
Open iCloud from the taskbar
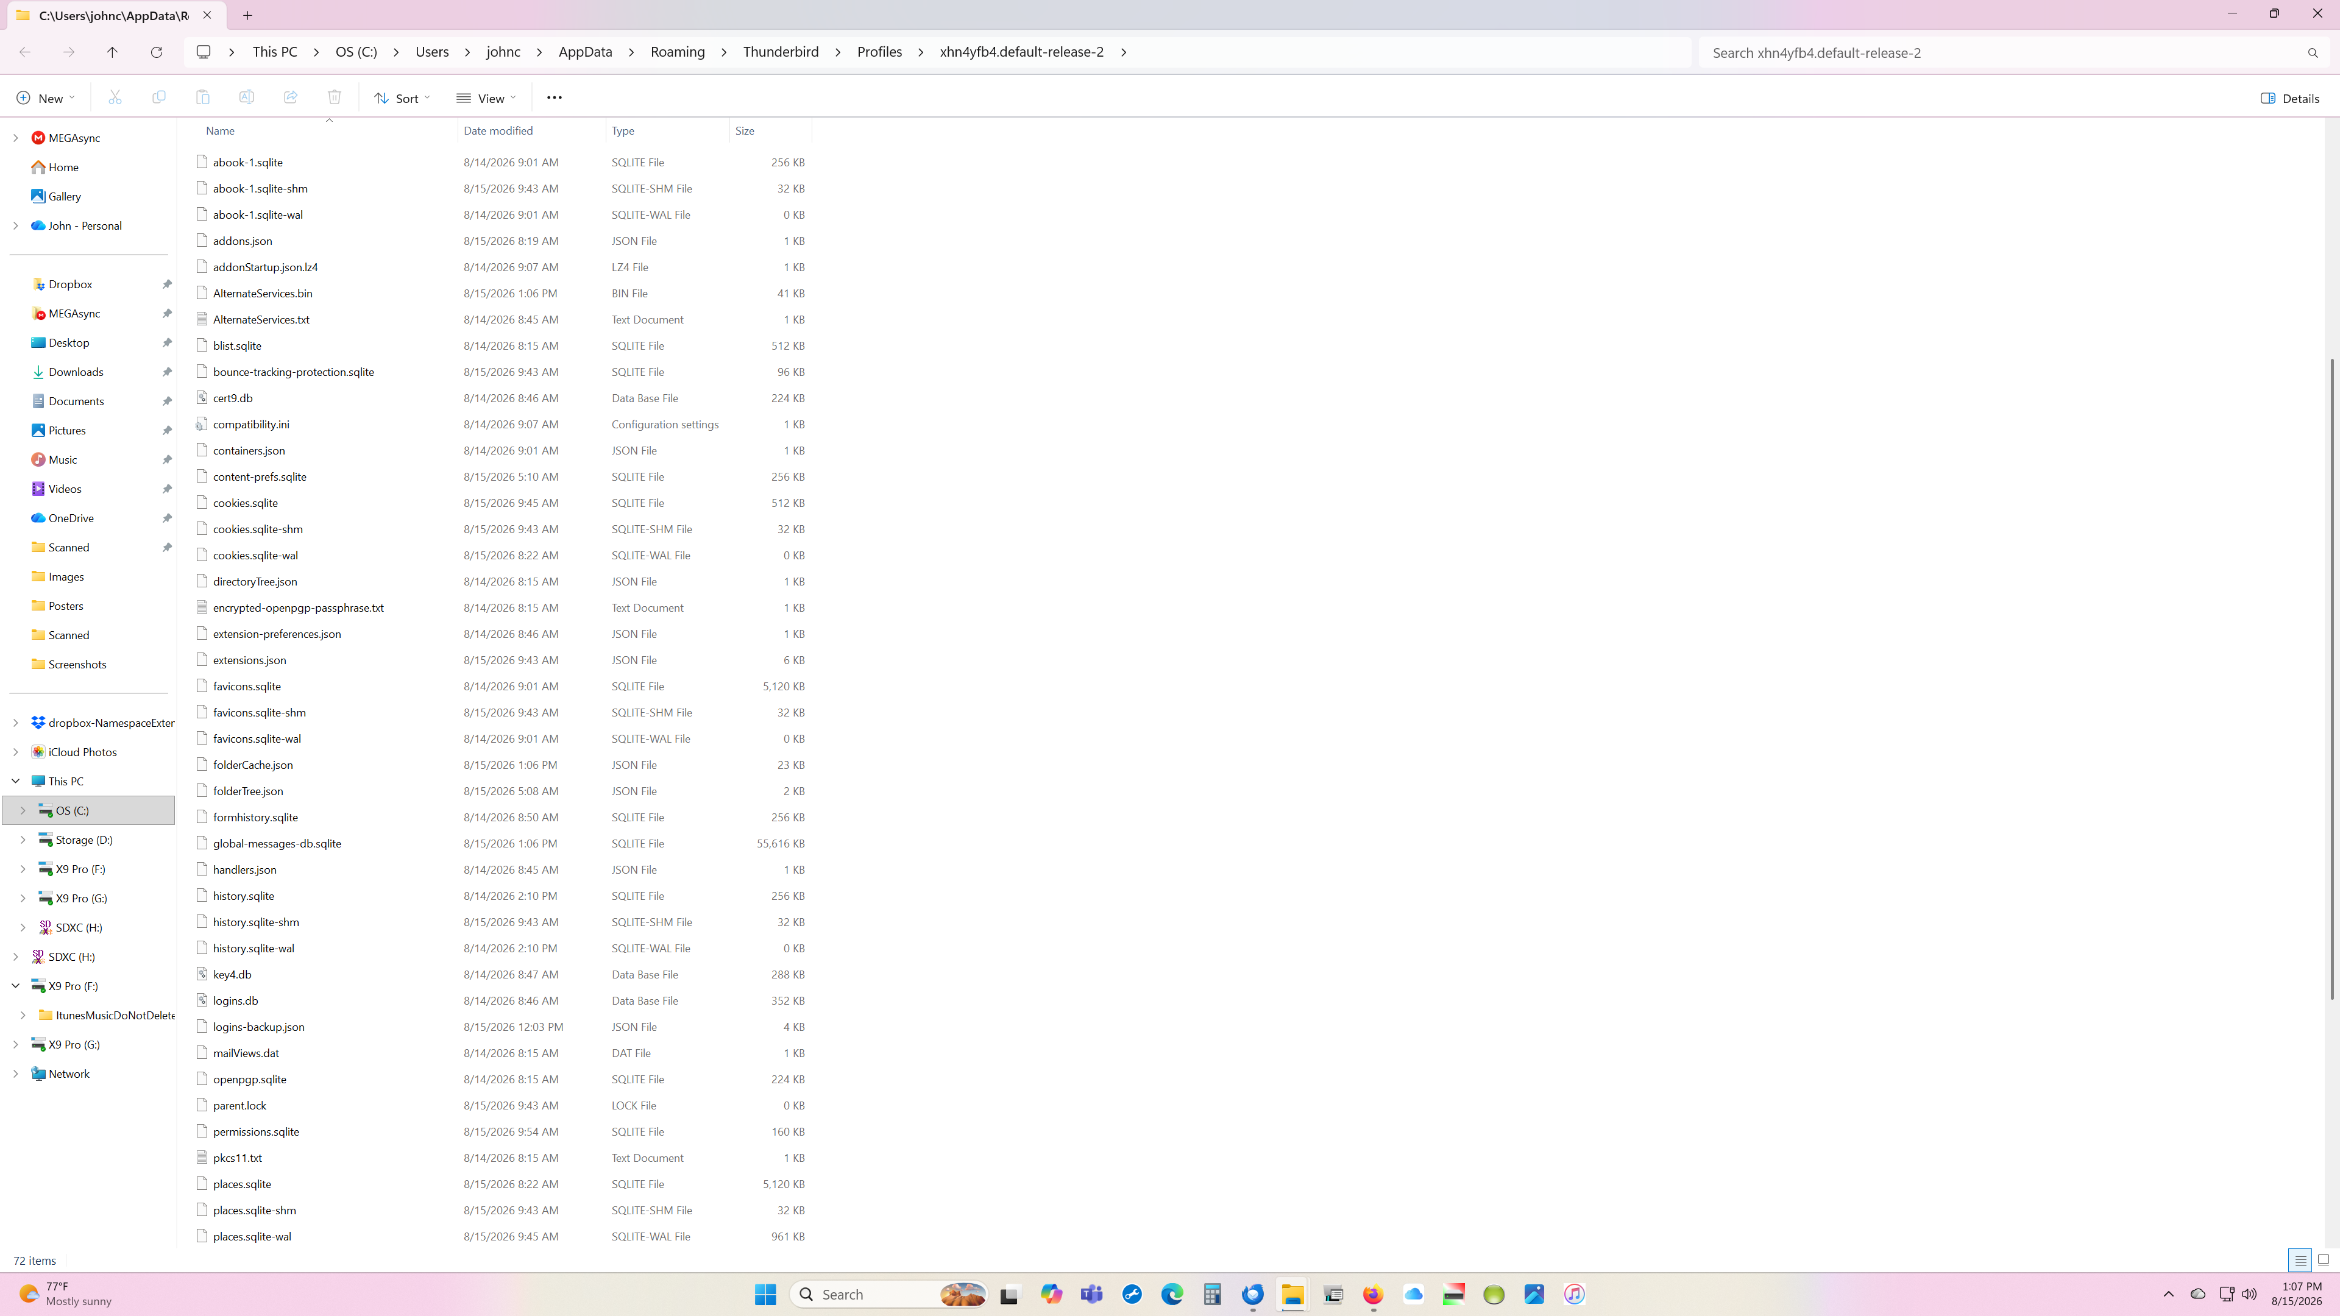coord(1414,1294)
